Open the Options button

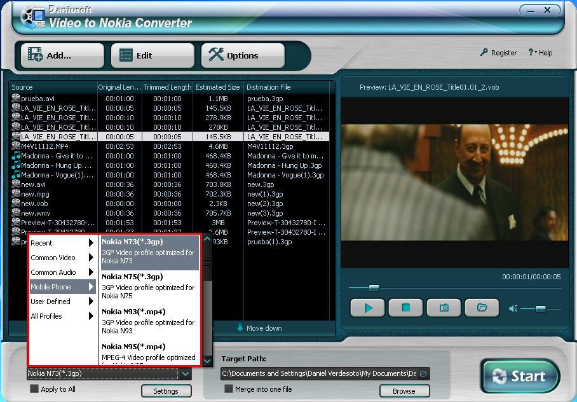click(243, 55)
